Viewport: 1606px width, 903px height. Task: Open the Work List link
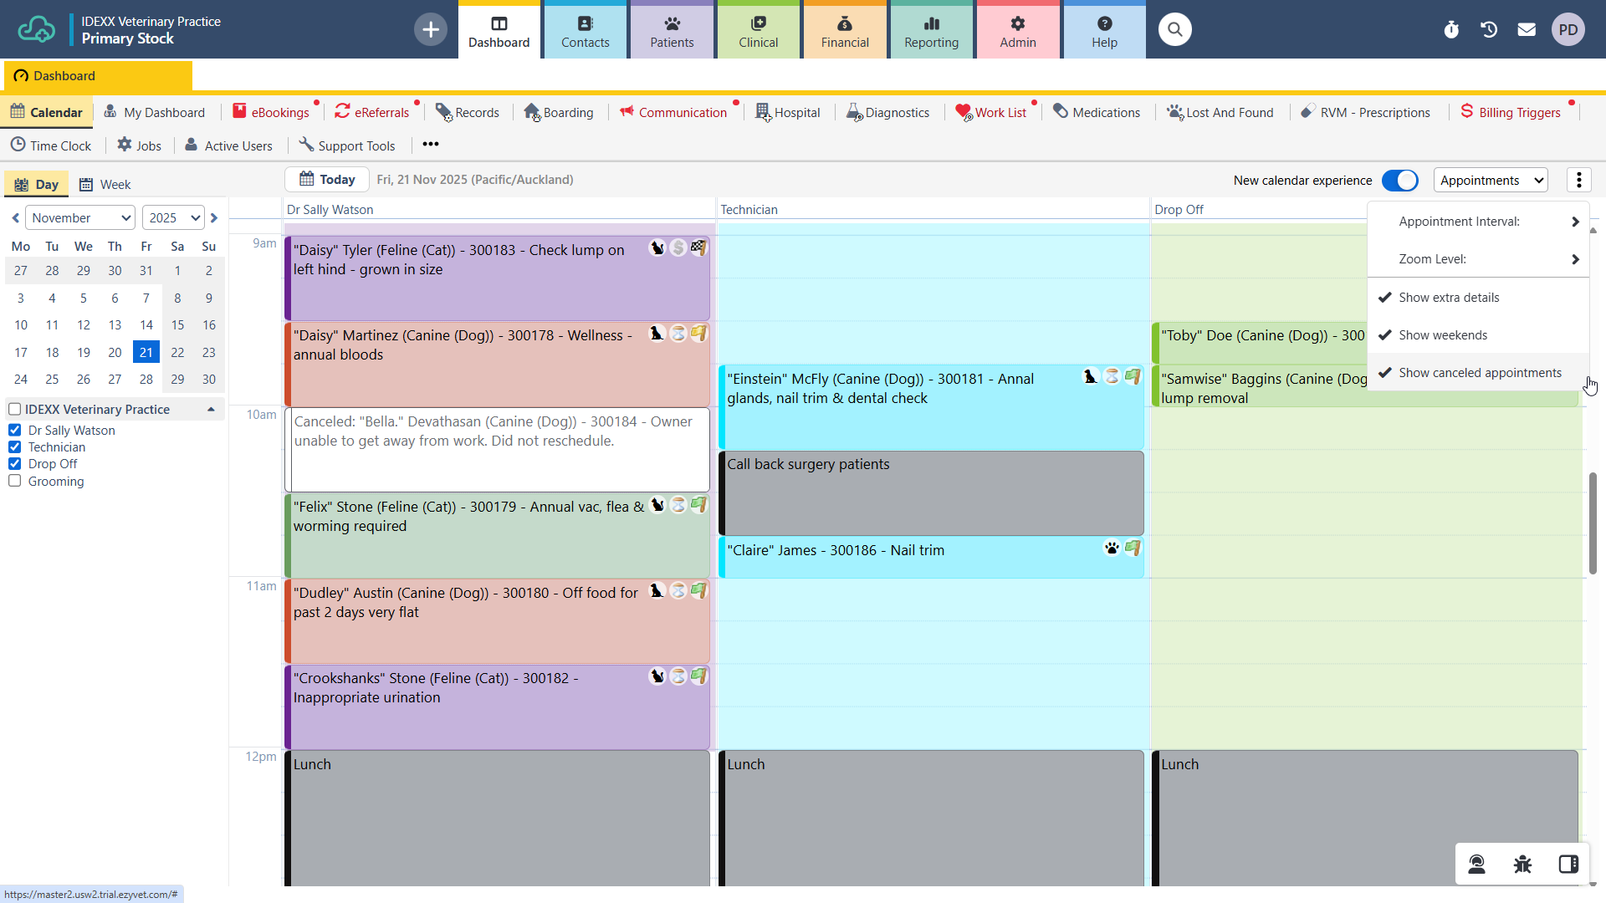[999, 112]
